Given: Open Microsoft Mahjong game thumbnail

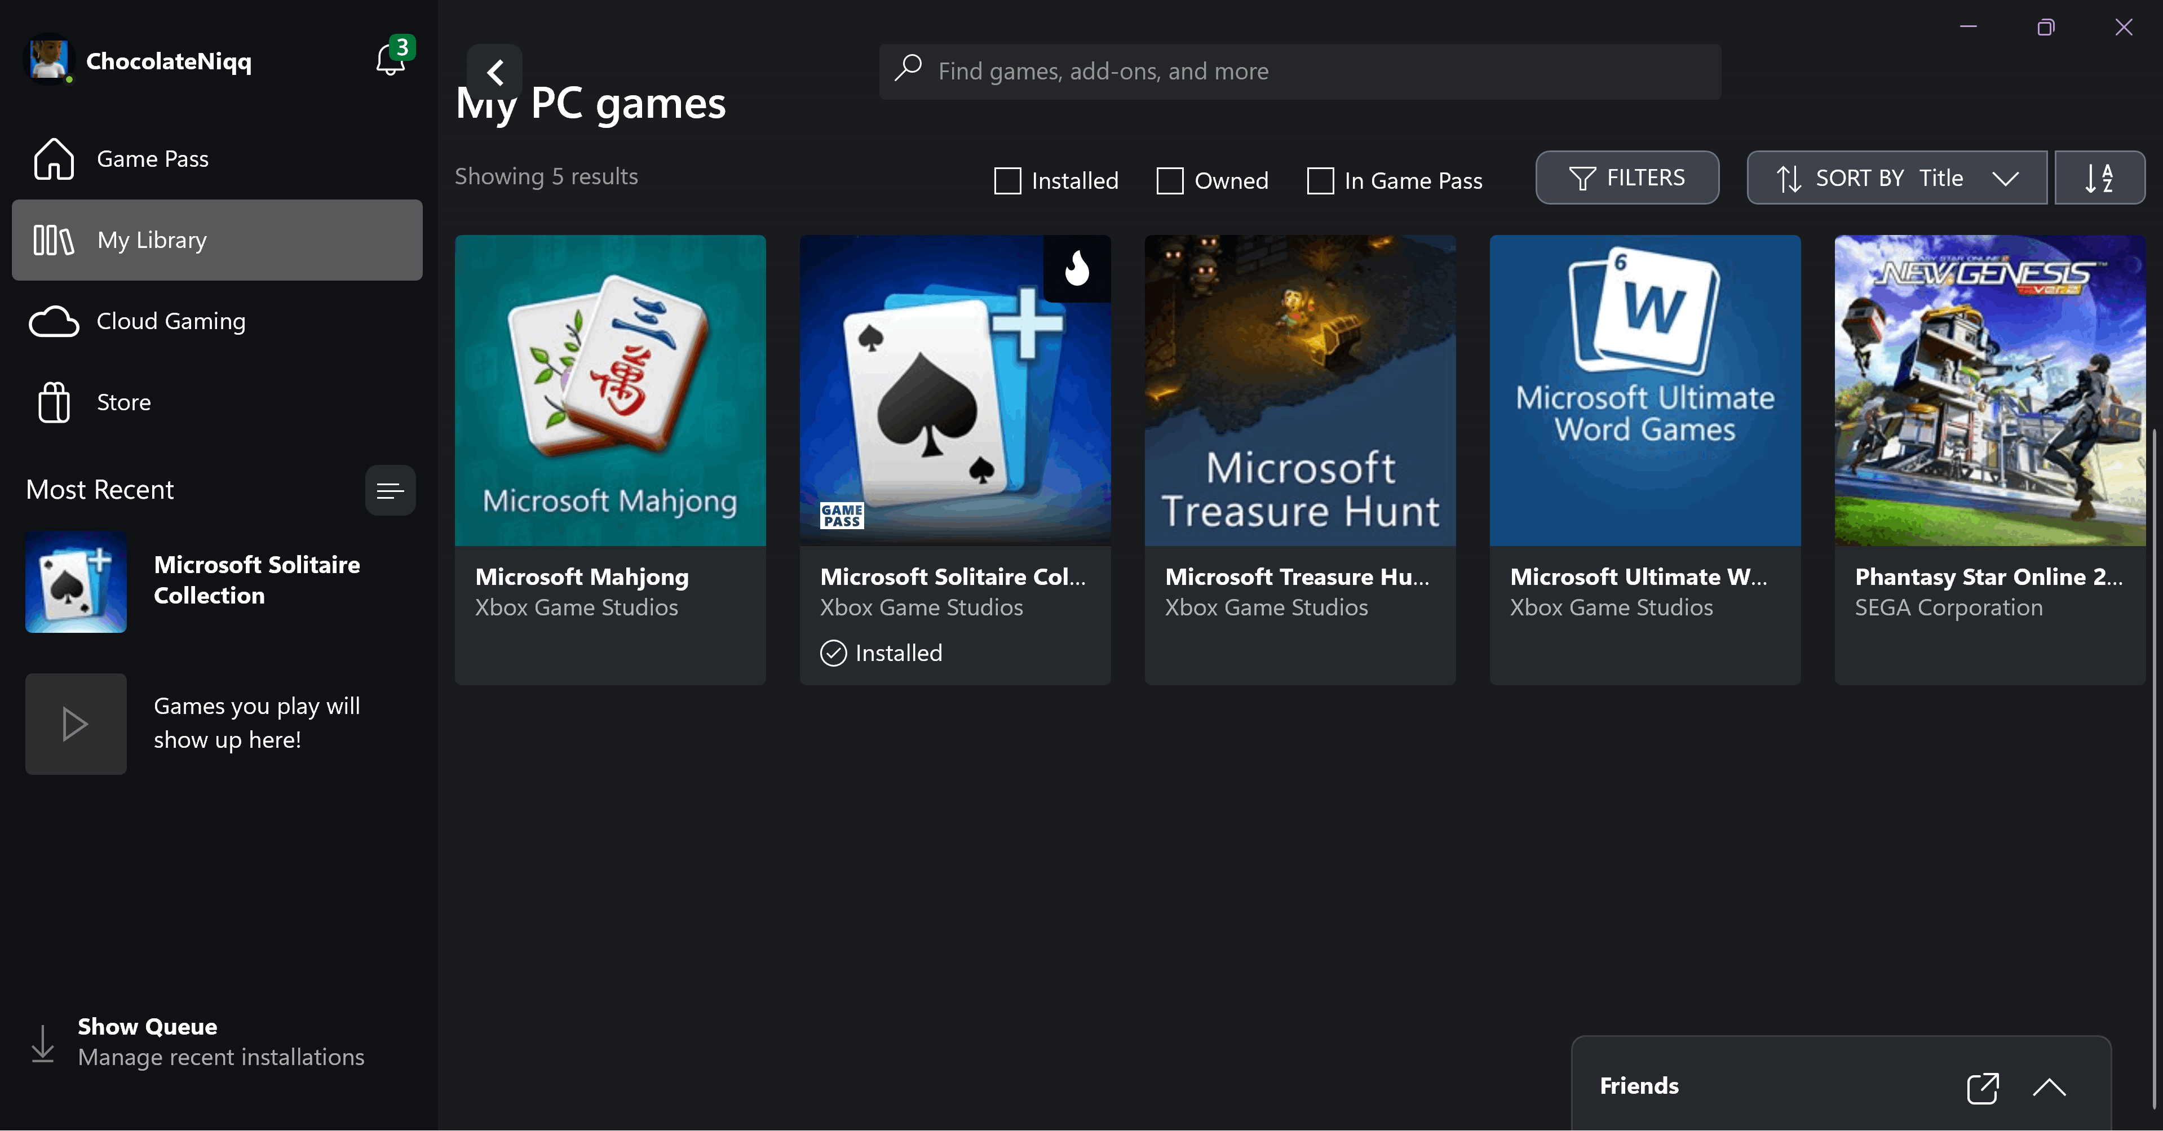Looking at the screenshot, I should [x=611, y=391].
